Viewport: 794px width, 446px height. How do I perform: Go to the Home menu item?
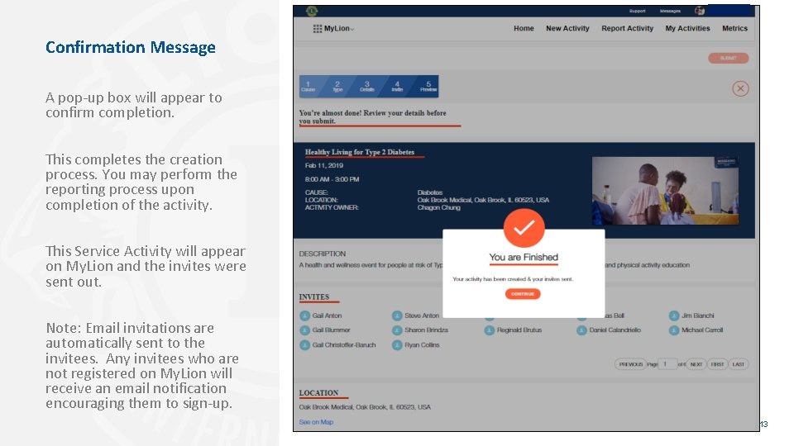click(524, 28)
